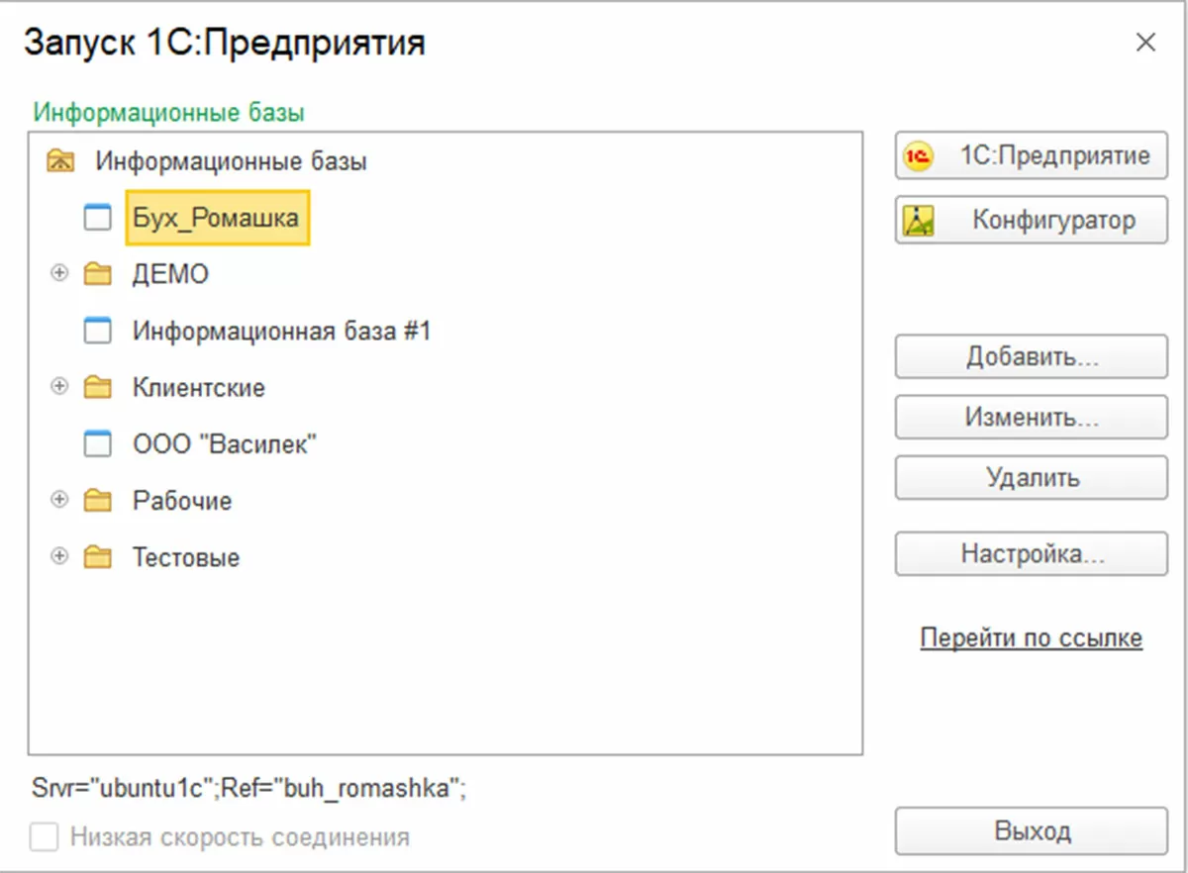This screenshot has width=1188, height=873.
Task: Click the Настройка... button
Action: [x=1031, y=553]
